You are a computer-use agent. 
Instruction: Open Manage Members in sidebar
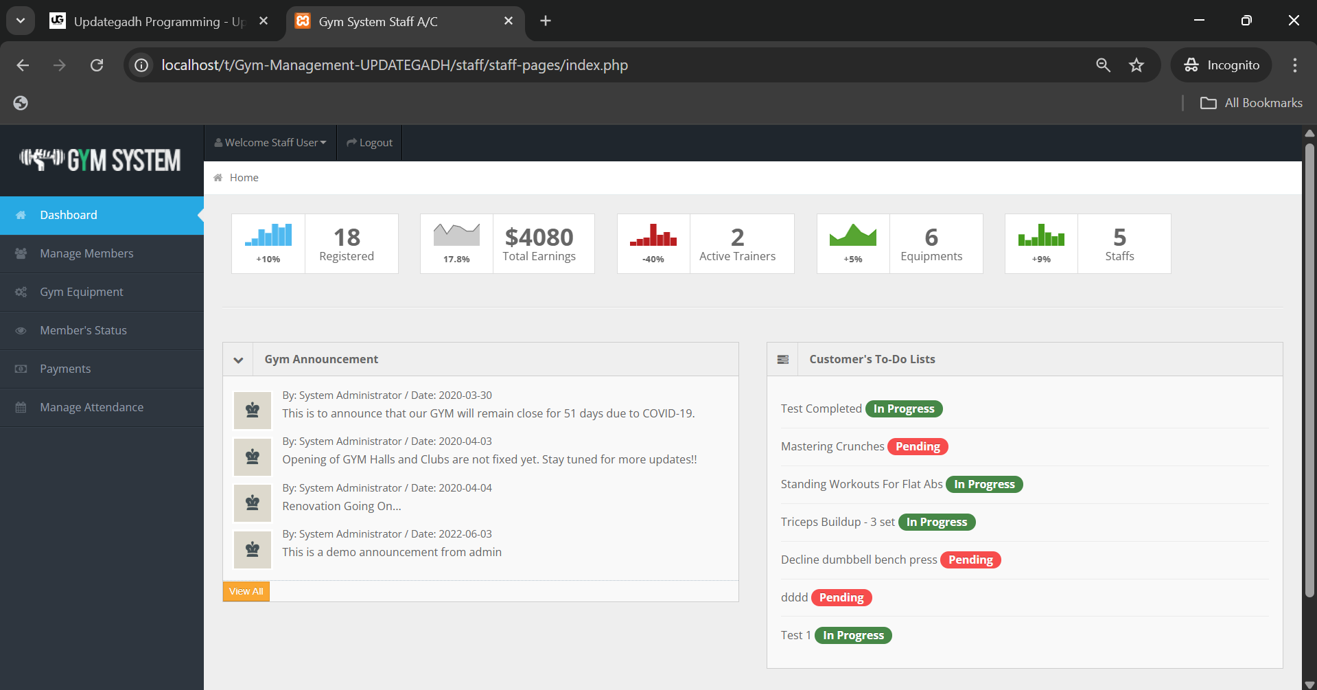pos(102,253)
